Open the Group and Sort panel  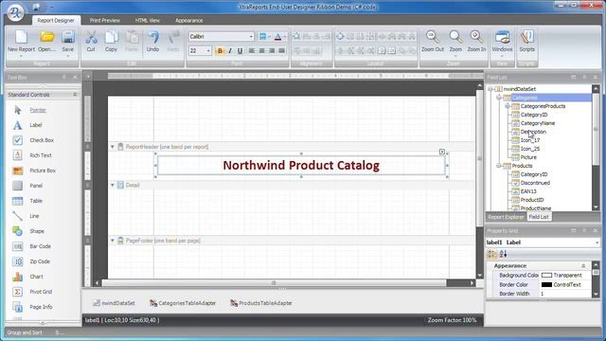(x=25, y=332)
